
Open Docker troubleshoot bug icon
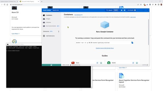click(122, 10)
